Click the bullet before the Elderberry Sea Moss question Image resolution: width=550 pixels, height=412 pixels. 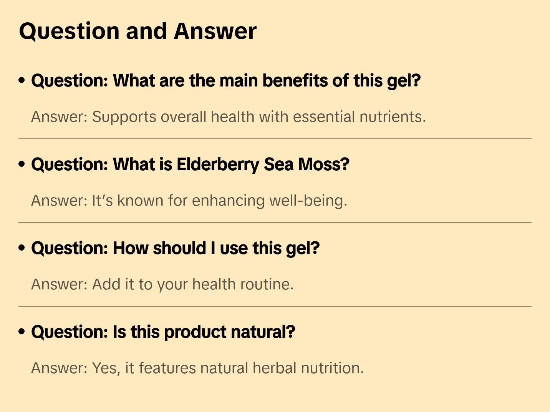22,164
